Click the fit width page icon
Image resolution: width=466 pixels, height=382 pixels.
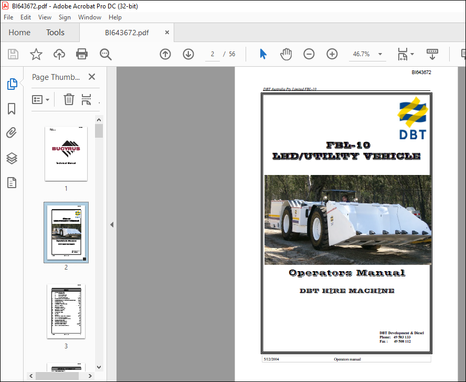coord(403,54)
